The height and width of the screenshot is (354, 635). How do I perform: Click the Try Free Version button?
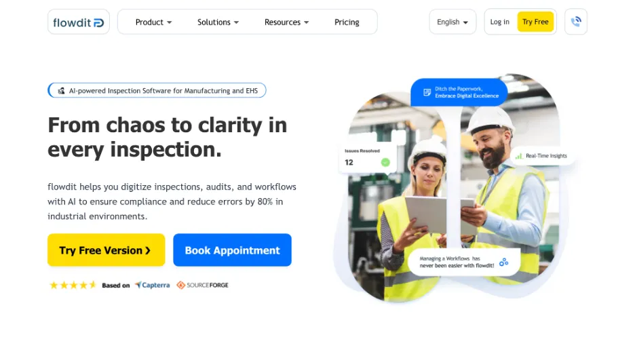[x=106, y=250]
